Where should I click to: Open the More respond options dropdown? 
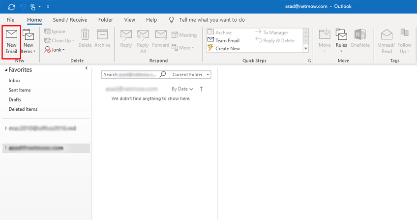(183, 48)
